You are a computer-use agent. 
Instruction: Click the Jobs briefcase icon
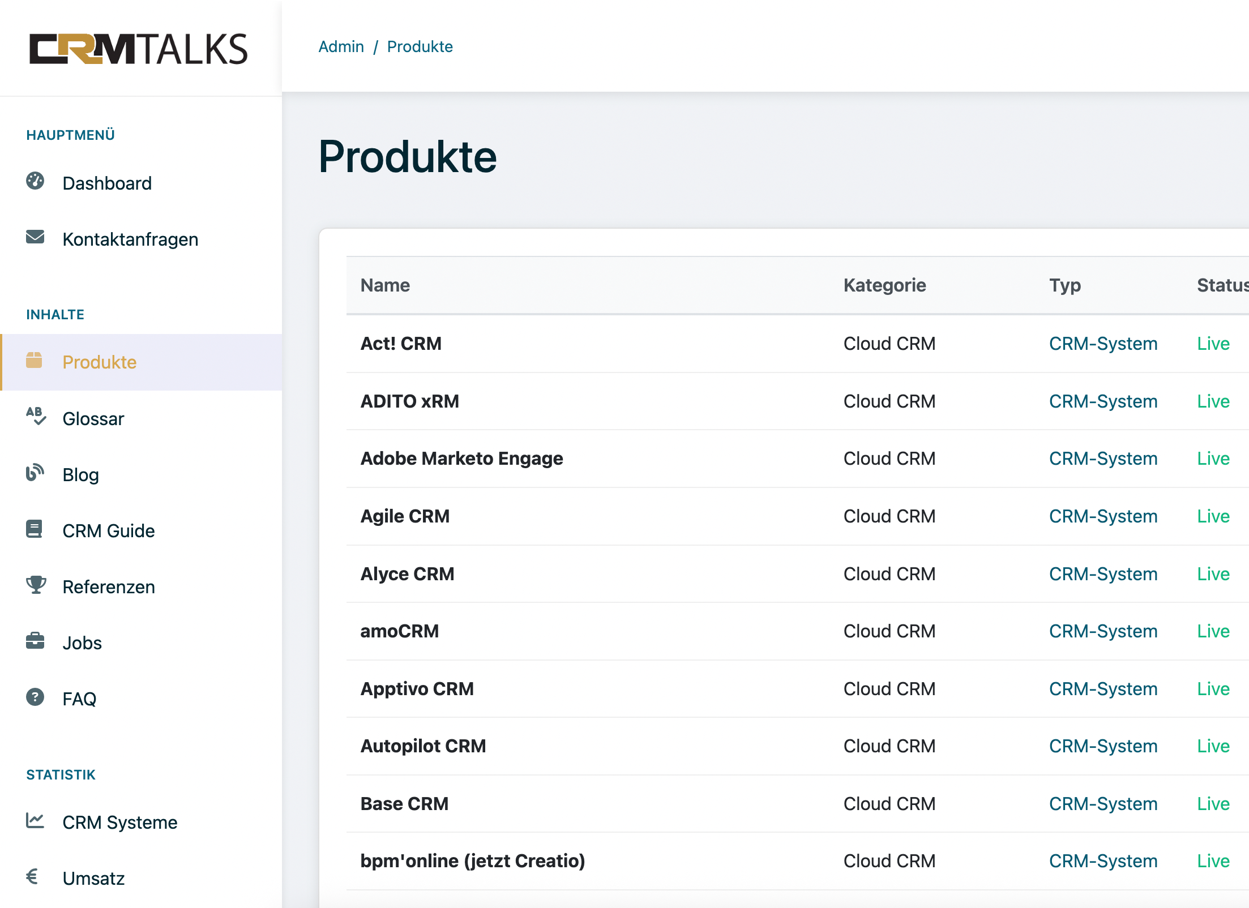pyautogui.click(x=35, y=641)
